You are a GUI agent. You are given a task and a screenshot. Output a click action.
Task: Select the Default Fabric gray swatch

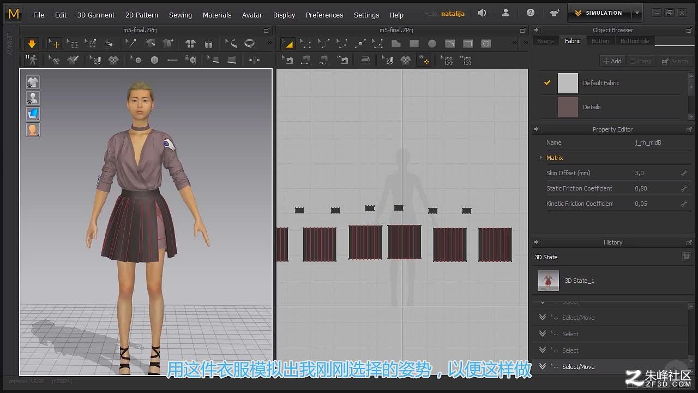tap(568, 83)
